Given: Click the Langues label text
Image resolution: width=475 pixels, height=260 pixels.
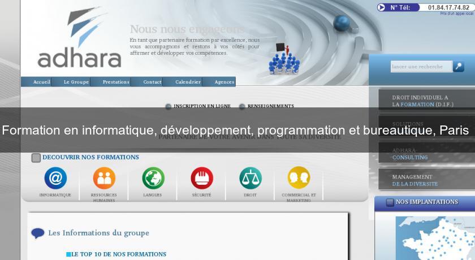Looking at the screenshot, I should 152,195.
